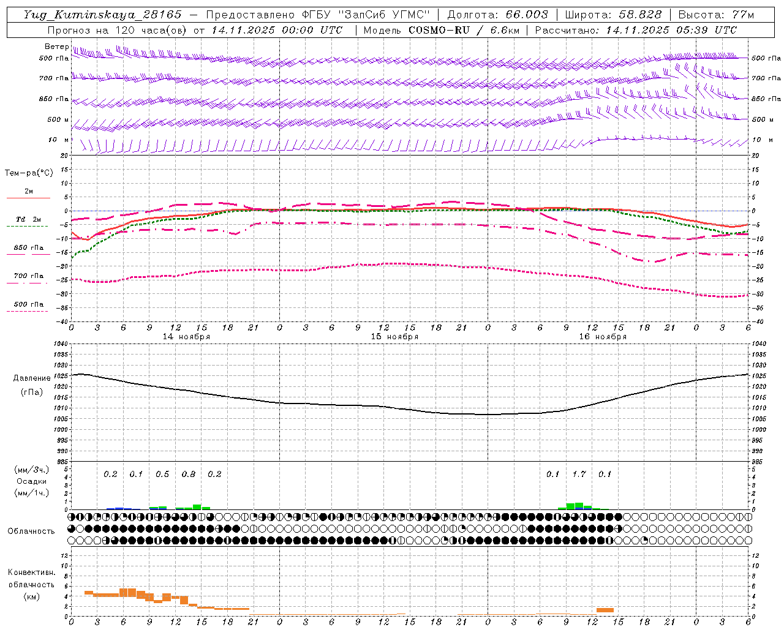Click the '(мм/3ч.)' precipitation unit label

coord(31,470)
